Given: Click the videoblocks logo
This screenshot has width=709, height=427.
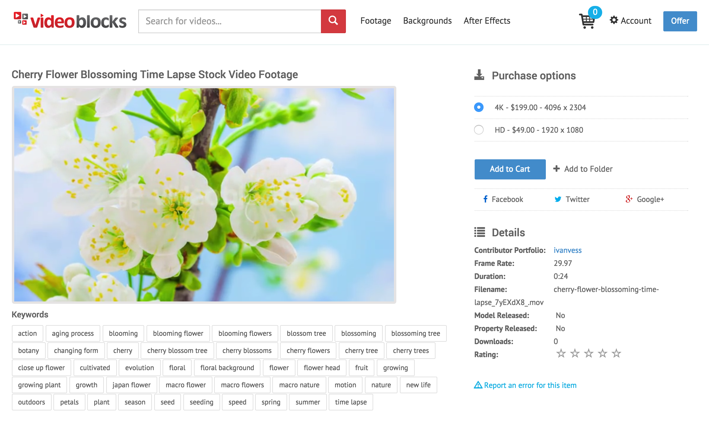Looking at the screenshot, I should pyautogui.click(x=70, y=21).
